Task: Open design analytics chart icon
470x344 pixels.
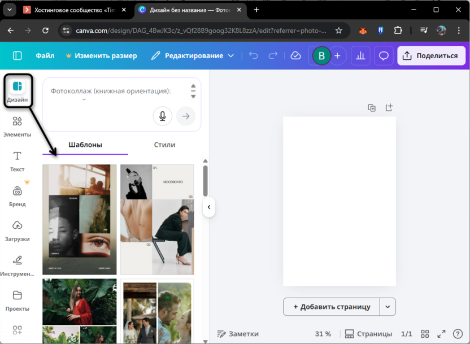Action: click(360, 55)
